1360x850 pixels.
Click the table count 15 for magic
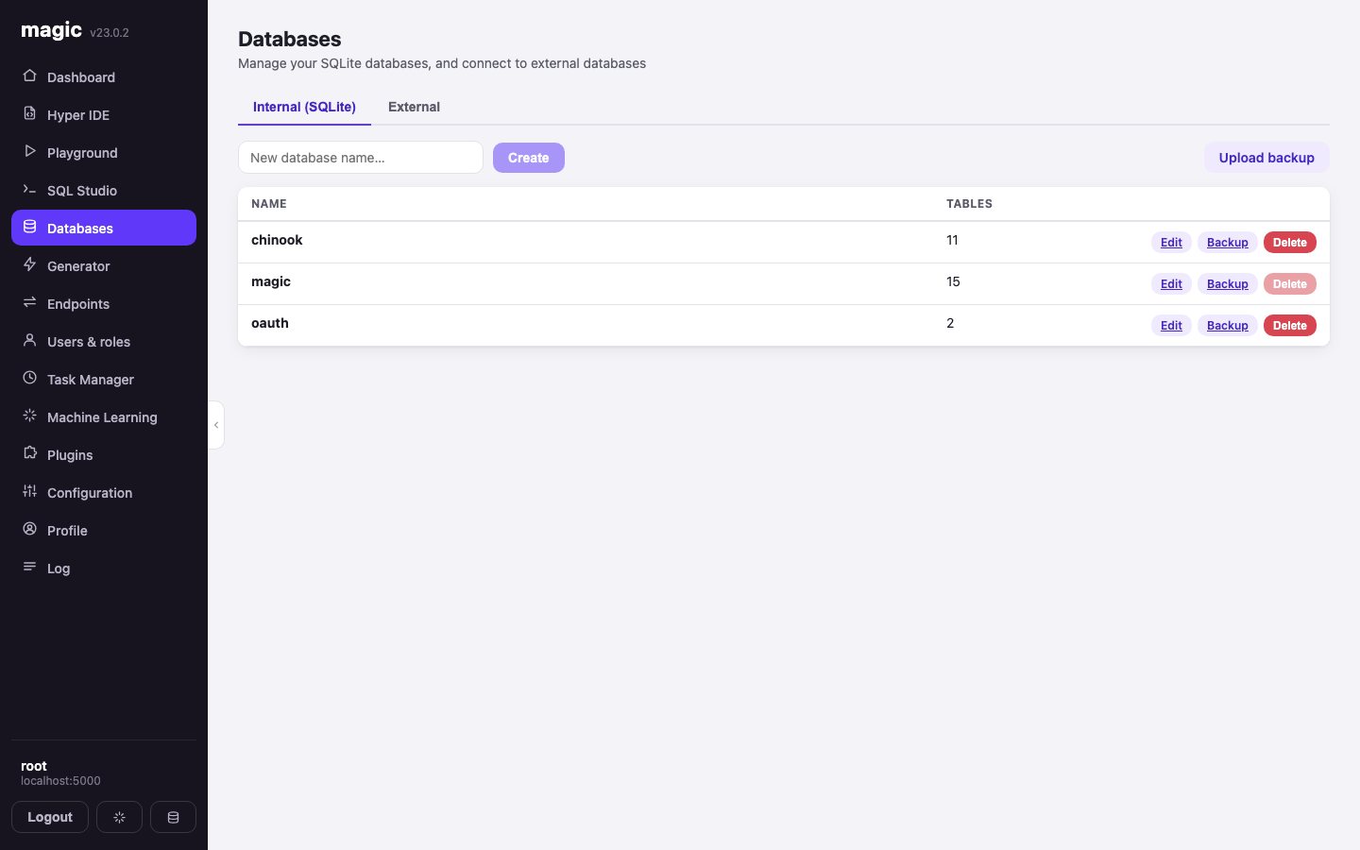point(953,281)
